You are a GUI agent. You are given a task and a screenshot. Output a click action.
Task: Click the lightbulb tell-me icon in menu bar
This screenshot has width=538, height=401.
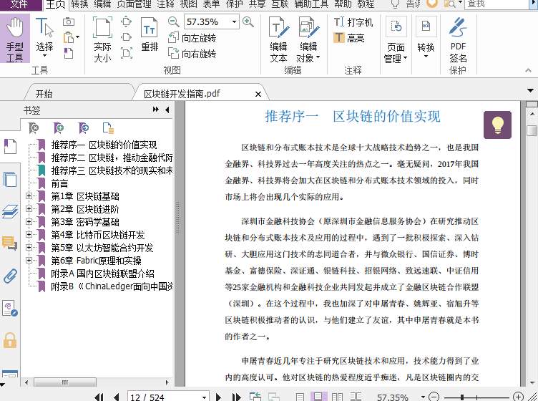pos(395,4)
